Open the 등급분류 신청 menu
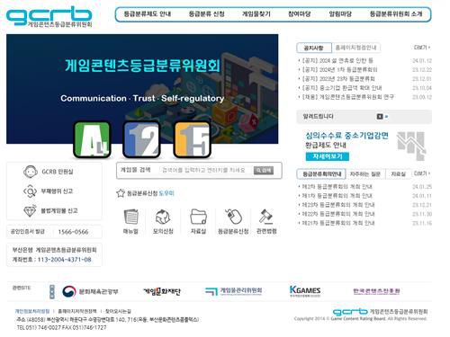Viewport: 450px width, 337px height. coord(206,13)
